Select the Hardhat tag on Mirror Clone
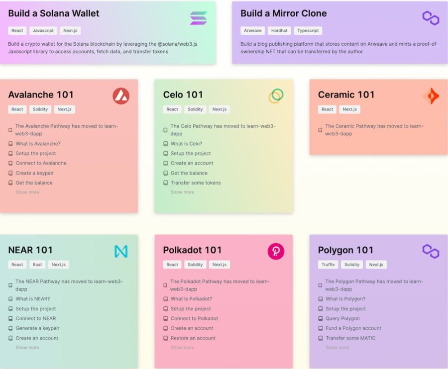The height and width of the screenshot is (369, 448). tap(279, 30)
